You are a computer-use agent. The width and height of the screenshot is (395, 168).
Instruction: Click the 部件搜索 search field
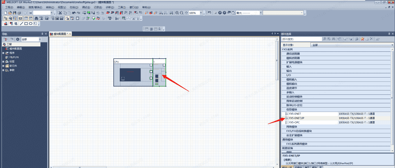point(301,39)
